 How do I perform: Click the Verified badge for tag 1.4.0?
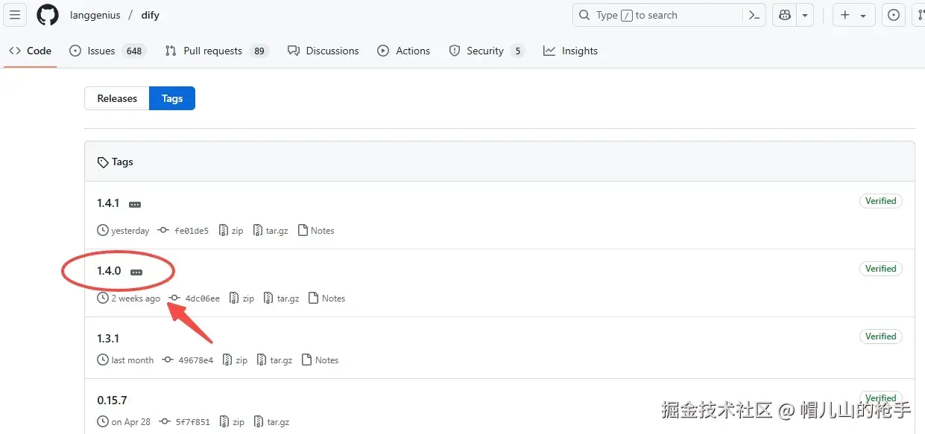[x=880, y=269]
